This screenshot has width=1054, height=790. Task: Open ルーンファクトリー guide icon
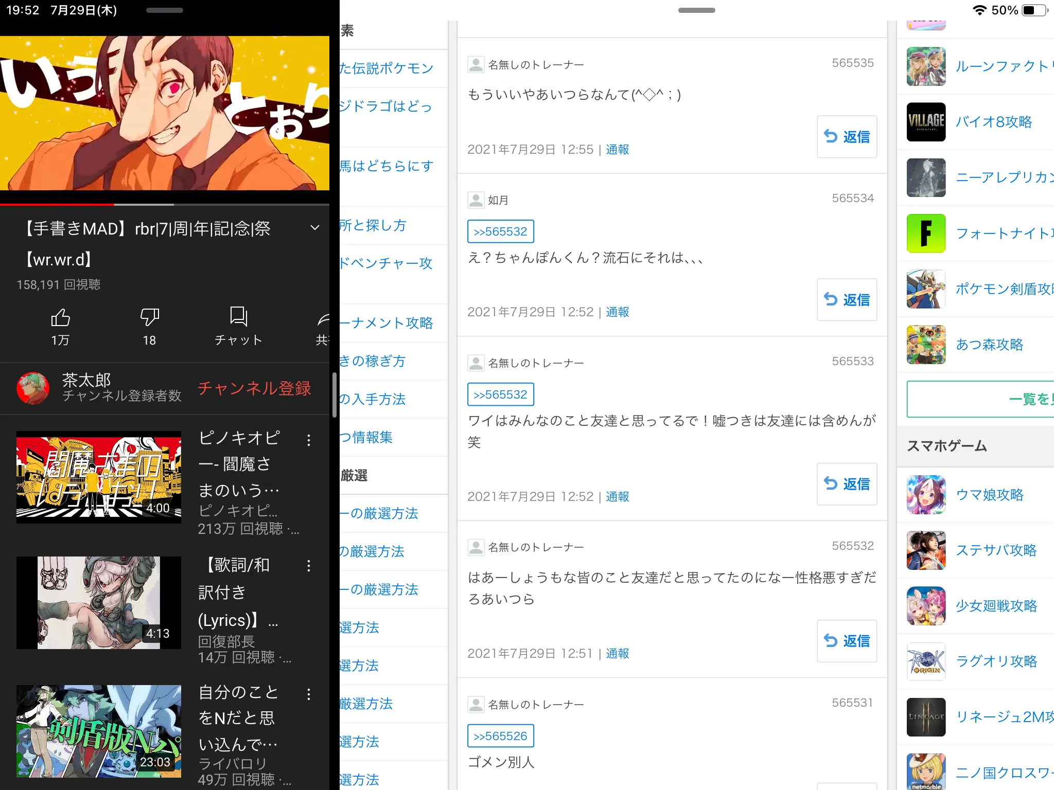tap(926, 66)
